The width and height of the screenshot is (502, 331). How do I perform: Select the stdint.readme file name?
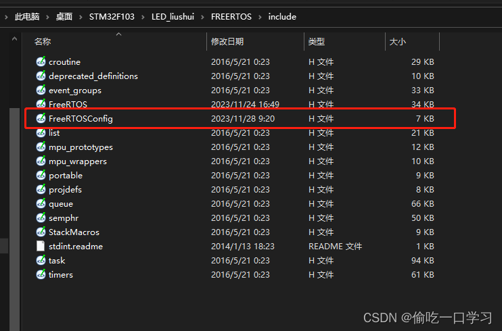(x=76, y=247)
